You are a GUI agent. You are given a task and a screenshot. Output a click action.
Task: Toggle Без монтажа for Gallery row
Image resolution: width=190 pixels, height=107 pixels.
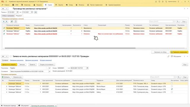coord(172,92)
